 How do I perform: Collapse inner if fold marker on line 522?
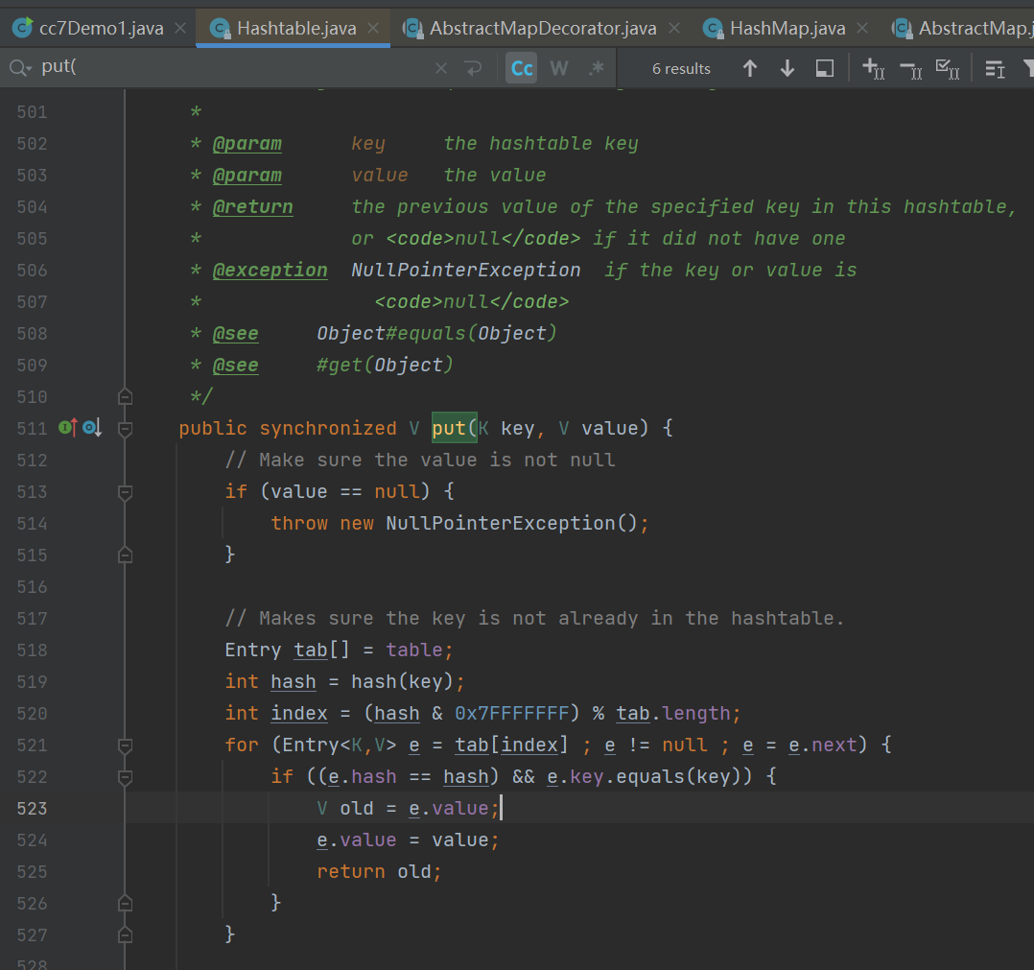(125, 777)
